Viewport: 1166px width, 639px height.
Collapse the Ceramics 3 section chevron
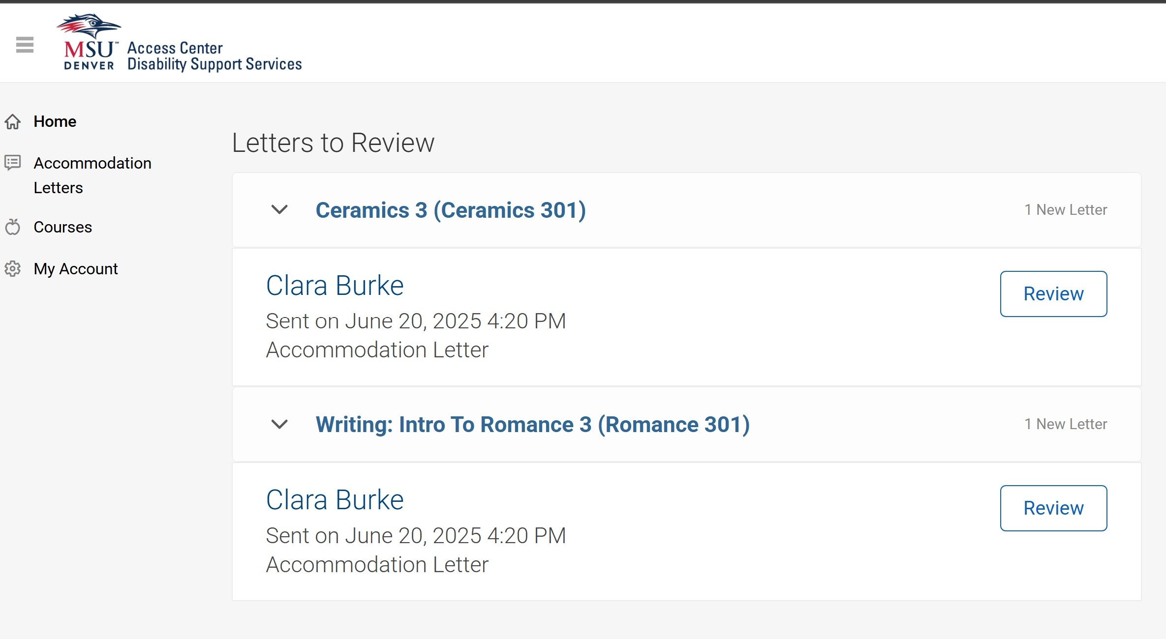click(279, 210)
